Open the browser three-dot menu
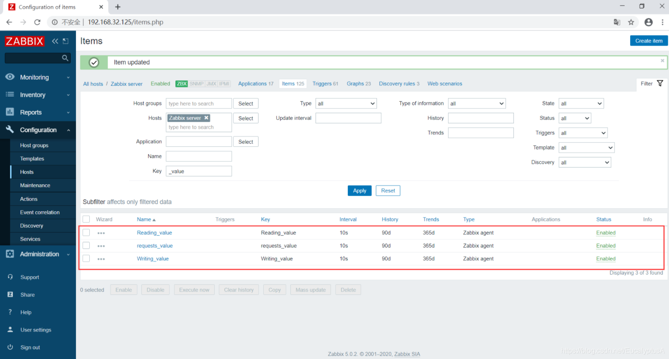 662,22
